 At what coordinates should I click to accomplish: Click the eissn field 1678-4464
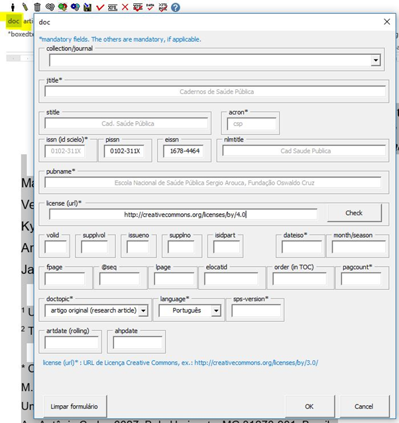pos(184,151)
